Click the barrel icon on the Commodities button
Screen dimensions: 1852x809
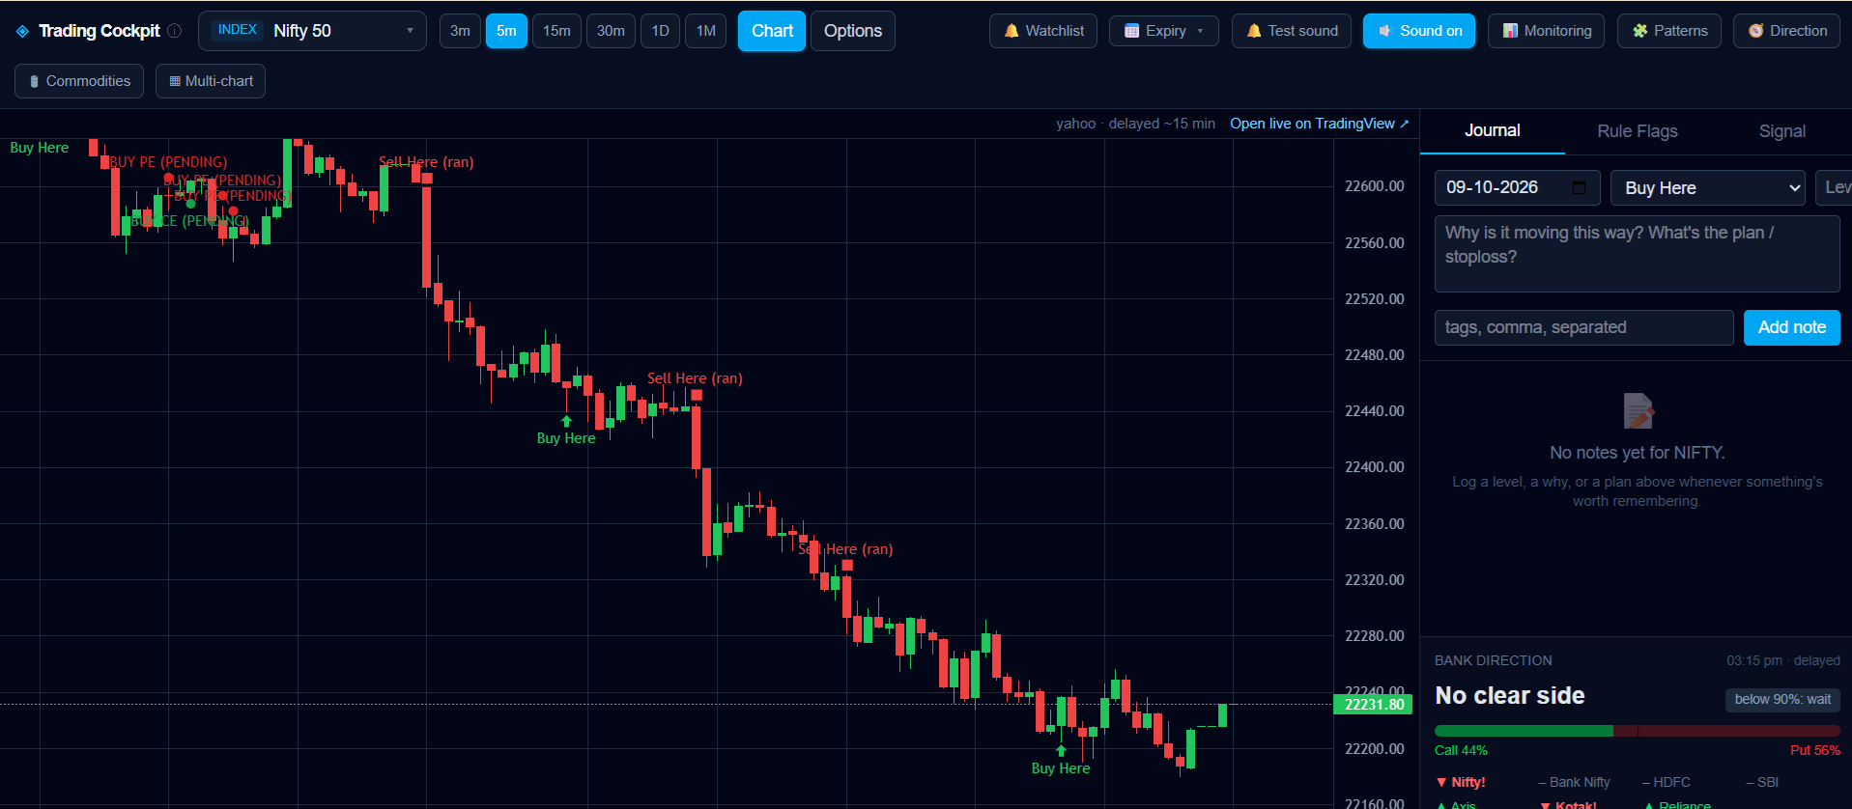(x=35, y=81)
